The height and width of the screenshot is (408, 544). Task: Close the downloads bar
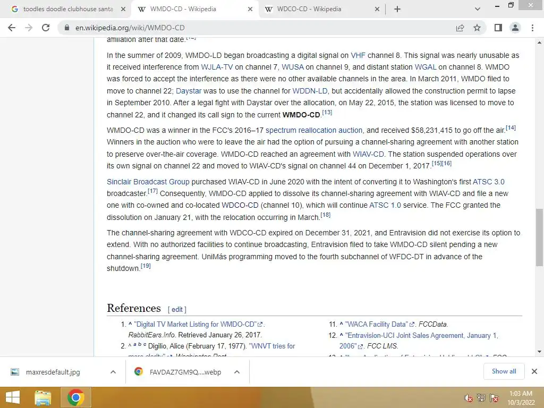tap(534, 371)
